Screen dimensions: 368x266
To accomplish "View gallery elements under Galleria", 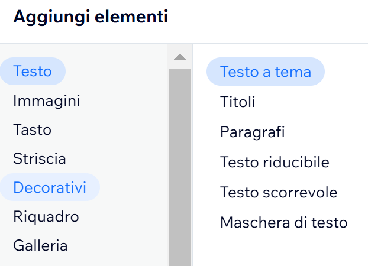I will click(40, 245).
